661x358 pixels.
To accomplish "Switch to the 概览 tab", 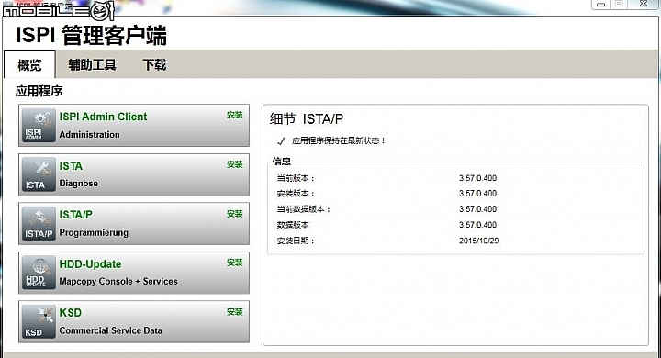I will pos(29,65).
